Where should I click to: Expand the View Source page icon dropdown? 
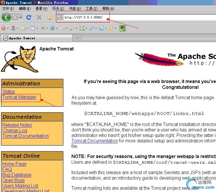[x=106, y=29]
